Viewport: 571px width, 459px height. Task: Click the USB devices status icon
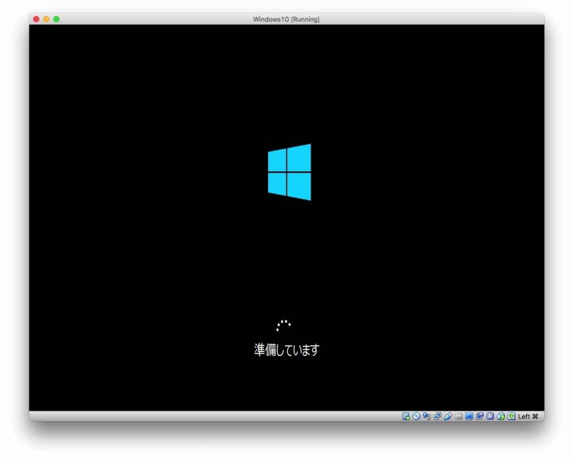click(448, 416)
